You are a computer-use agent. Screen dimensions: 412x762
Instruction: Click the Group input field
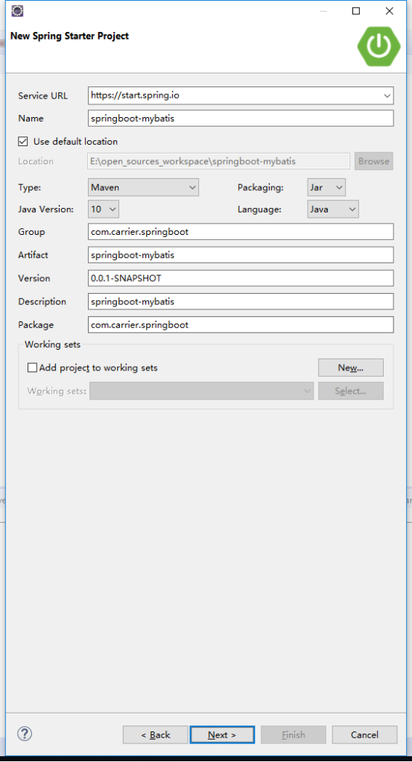click(241, 232)
